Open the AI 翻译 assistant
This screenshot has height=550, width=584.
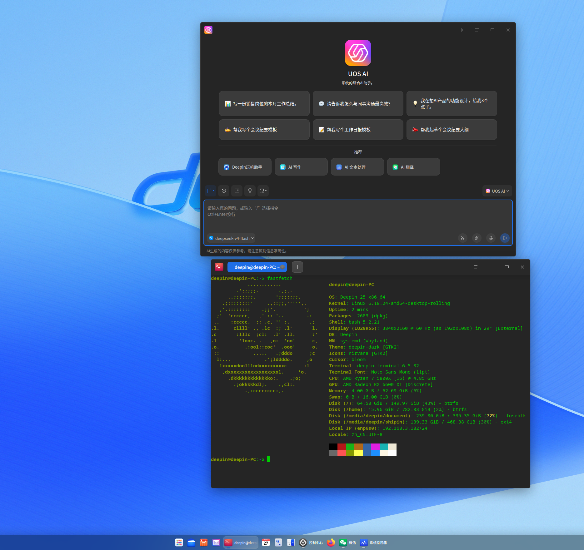click(x=414, y=167)
